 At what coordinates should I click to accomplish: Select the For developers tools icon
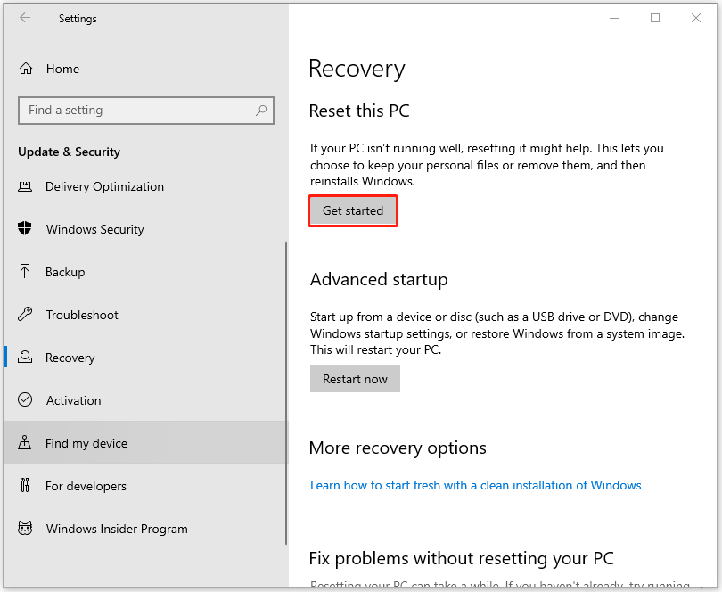click(x=26, y=486)
